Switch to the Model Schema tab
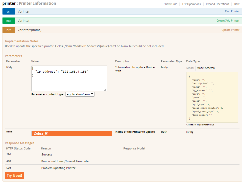Viewport: 245px width, 184px height. click(x=205, y=68)
